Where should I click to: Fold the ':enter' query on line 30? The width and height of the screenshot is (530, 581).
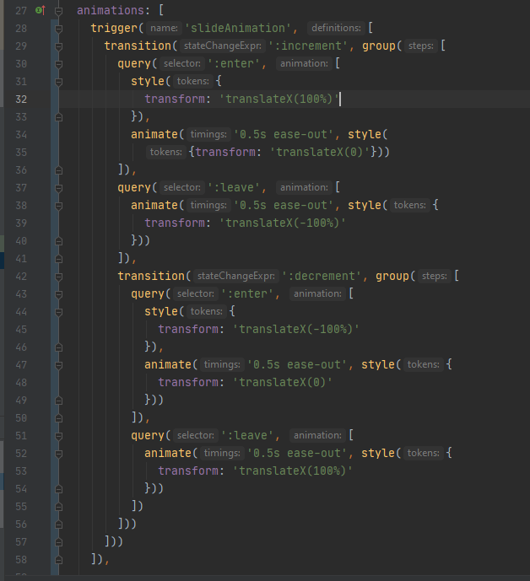pos(58,64)
